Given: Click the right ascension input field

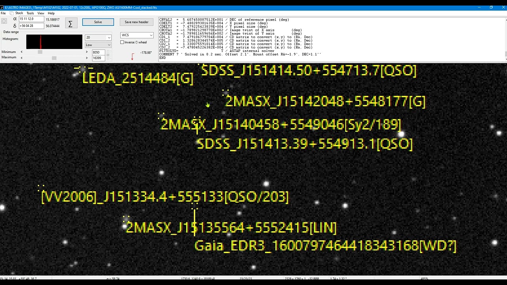Looking at the screenshot, I should [x=31, y=19].
